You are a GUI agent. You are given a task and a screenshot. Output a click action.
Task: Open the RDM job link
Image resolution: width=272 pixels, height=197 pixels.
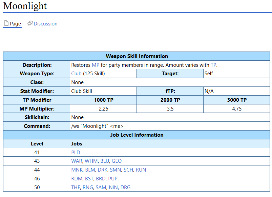pyautogui.click(x=77, y=179)
